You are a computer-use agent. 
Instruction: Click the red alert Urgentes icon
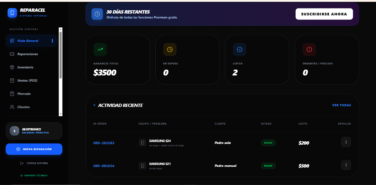click(309, 49)
